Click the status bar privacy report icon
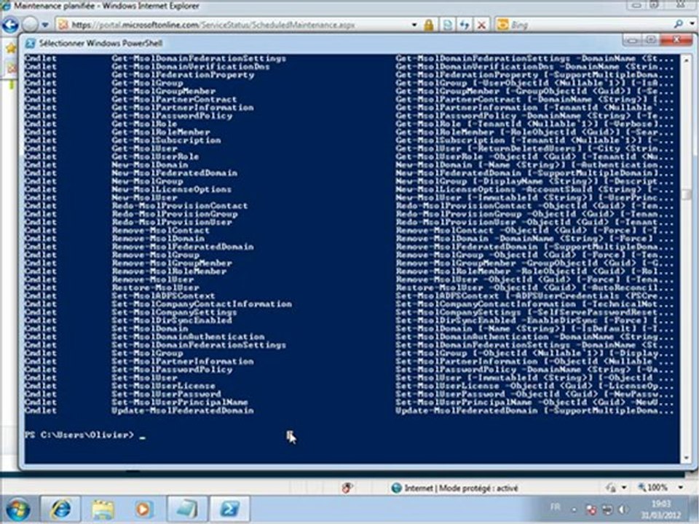This screenshot has height=524, width=699. (347, 488)
